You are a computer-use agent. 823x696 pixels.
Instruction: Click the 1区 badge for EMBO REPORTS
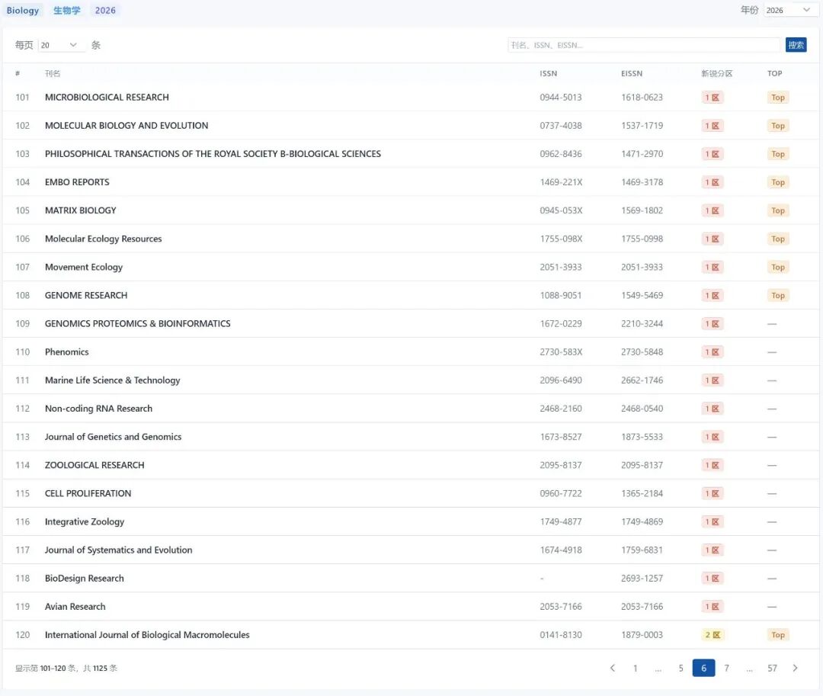[712, 182]
